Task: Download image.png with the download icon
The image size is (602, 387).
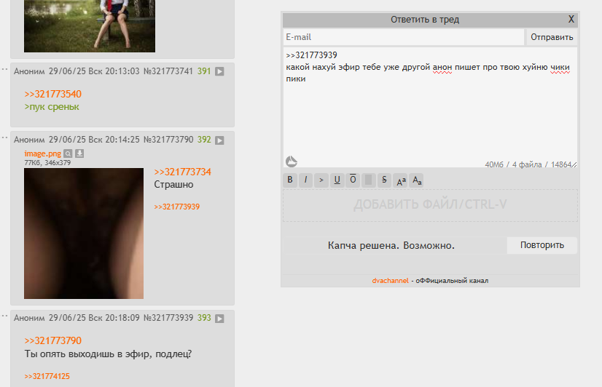Action: click(79, 153)
